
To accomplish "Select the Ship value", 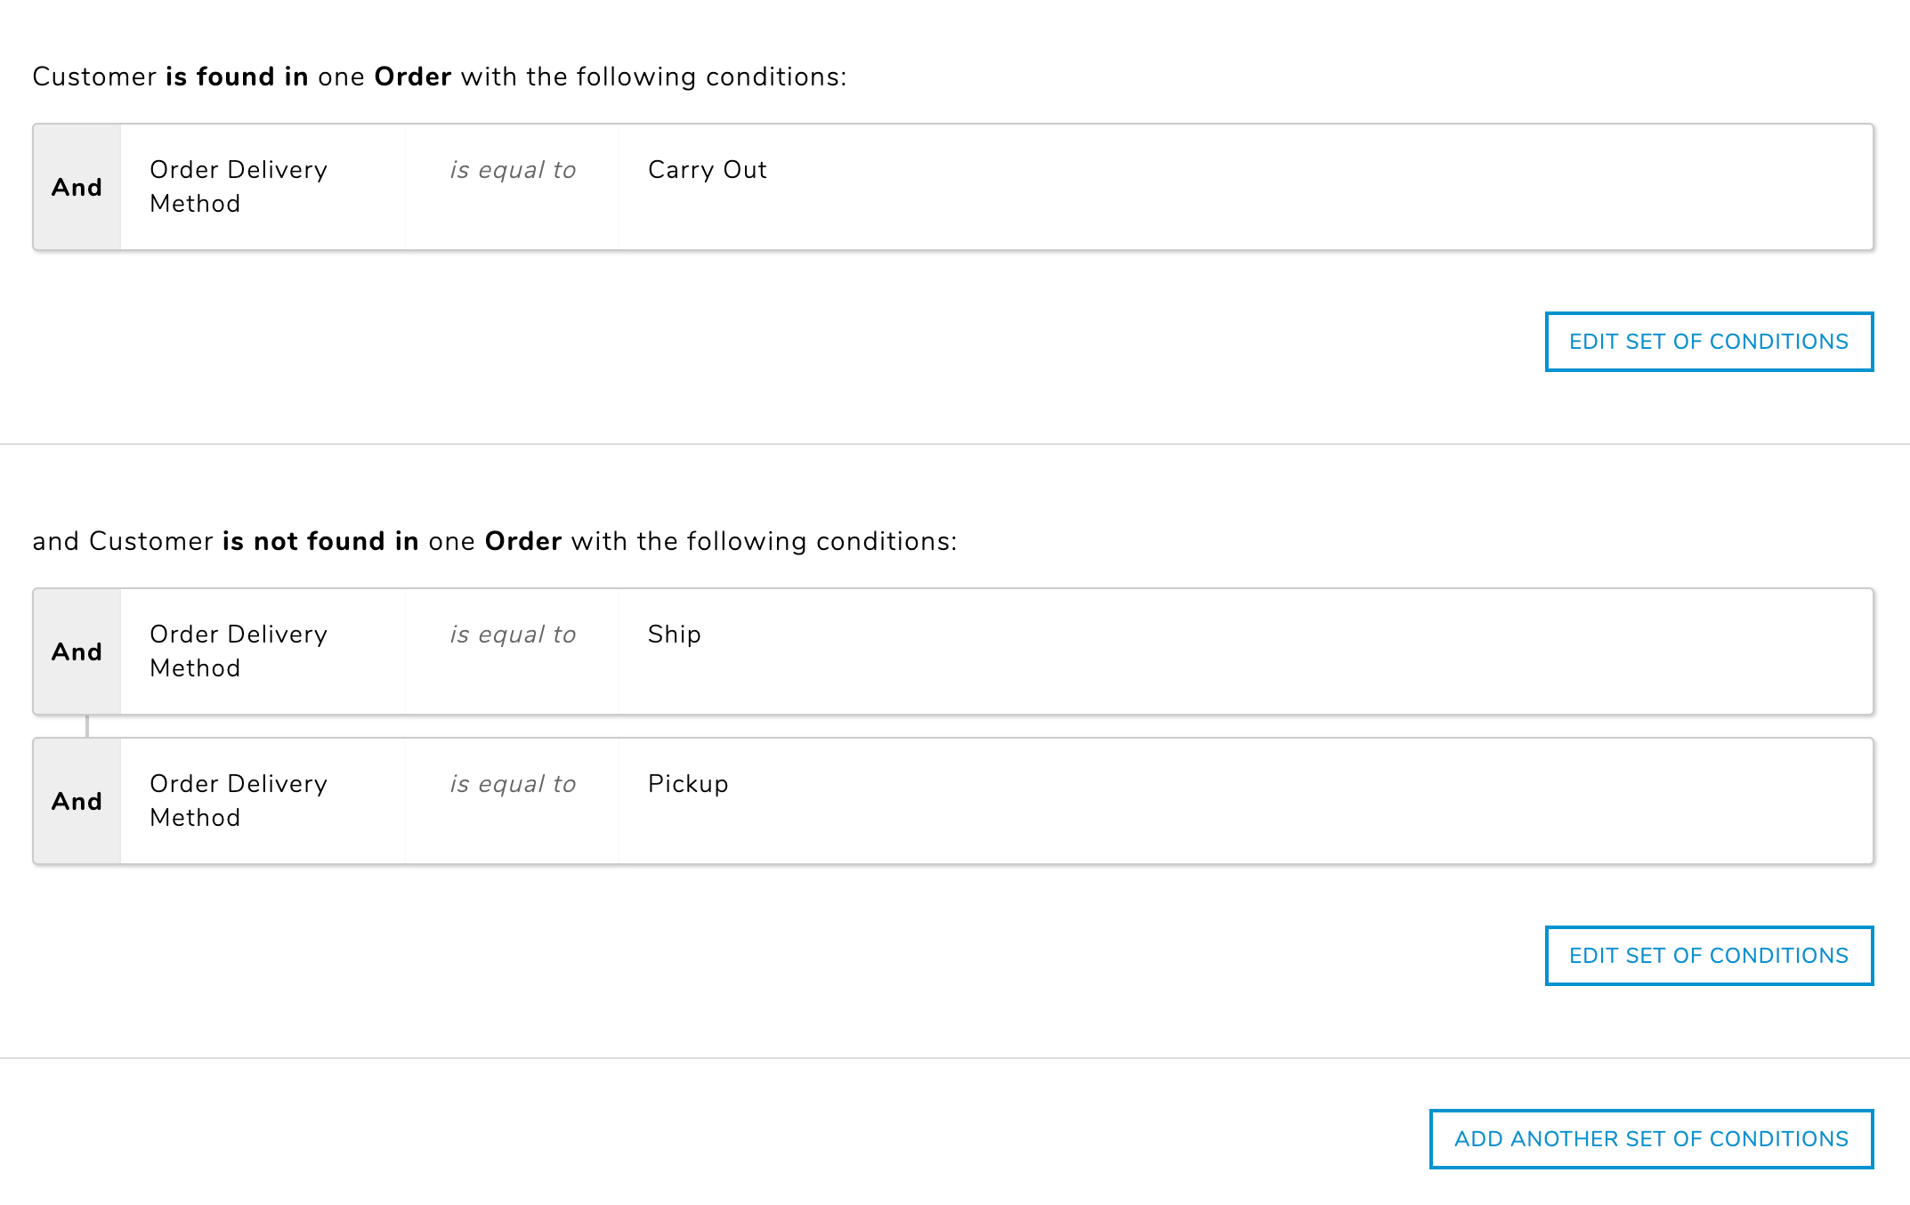I will 674,635.
